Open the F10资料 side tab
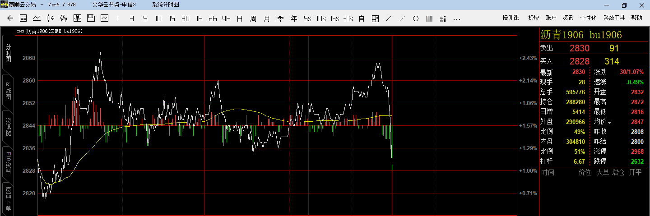650x216 pixels. tap(8, 163)
